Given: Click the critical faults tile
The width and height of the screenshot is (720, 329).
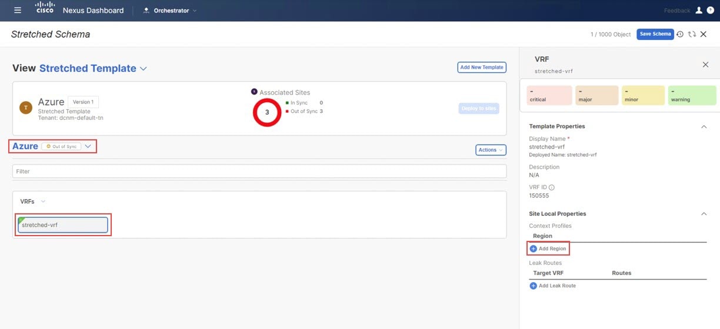Looking at the screenshot, I should (549, 95).
